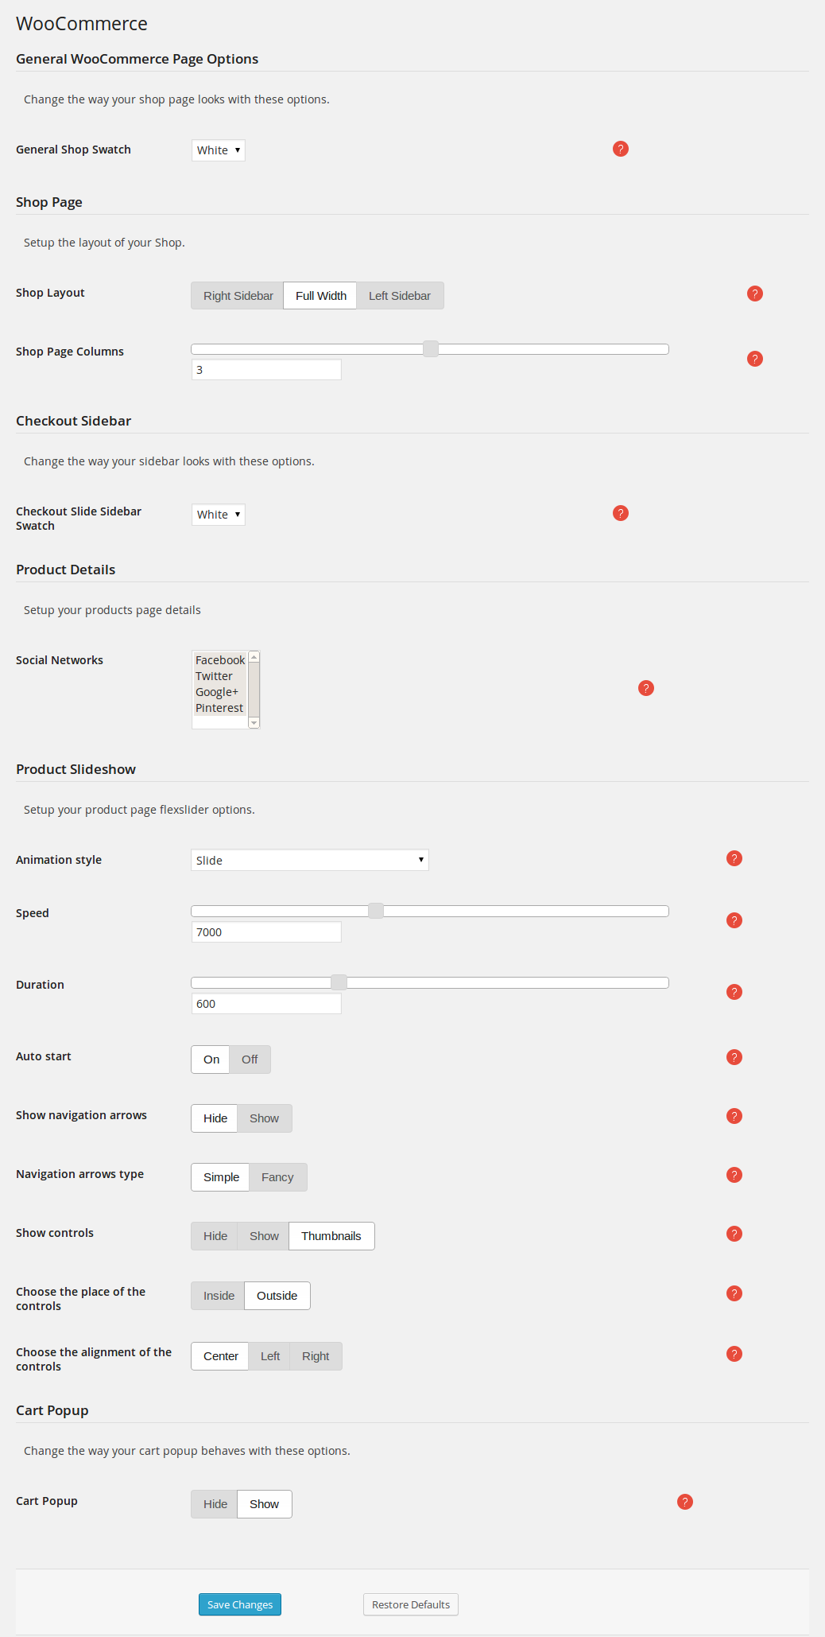This screenshot has width=825, height=1637.
Task: Set Shop Layout to Right Sidebar
Action: [x=238, y=296]
